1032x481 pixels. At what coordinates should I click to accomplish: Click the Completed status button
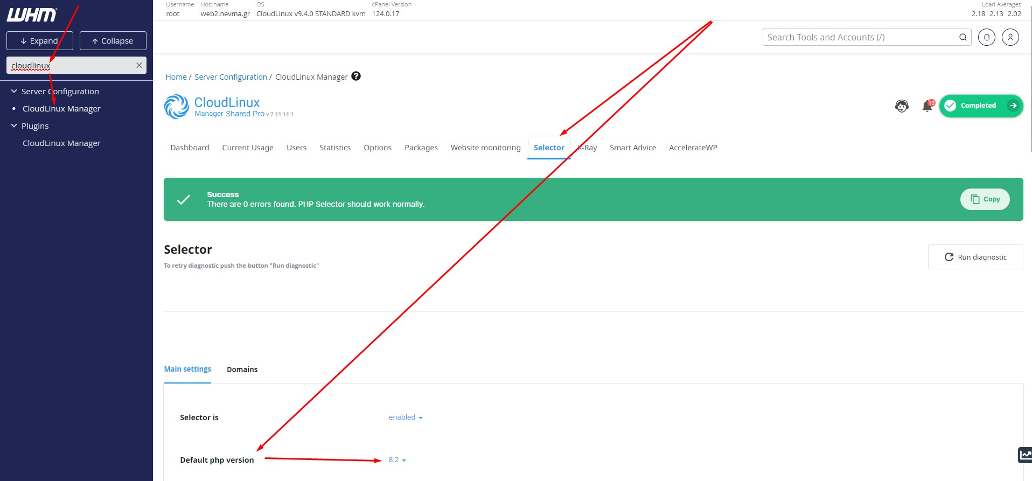click(x=980, y=106)
